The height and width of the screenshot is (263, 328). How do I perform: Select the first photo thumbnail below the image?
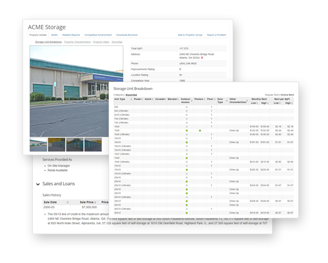(x=38, y=144)
